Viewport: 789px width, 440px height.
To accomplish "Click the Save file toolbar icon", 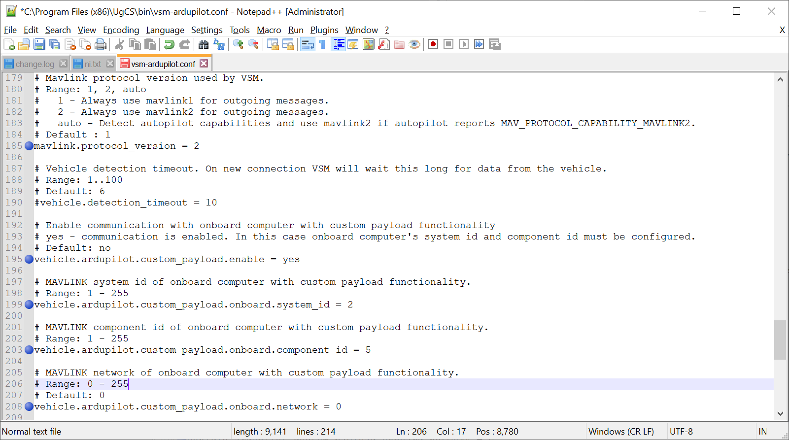I will [39, 44].
